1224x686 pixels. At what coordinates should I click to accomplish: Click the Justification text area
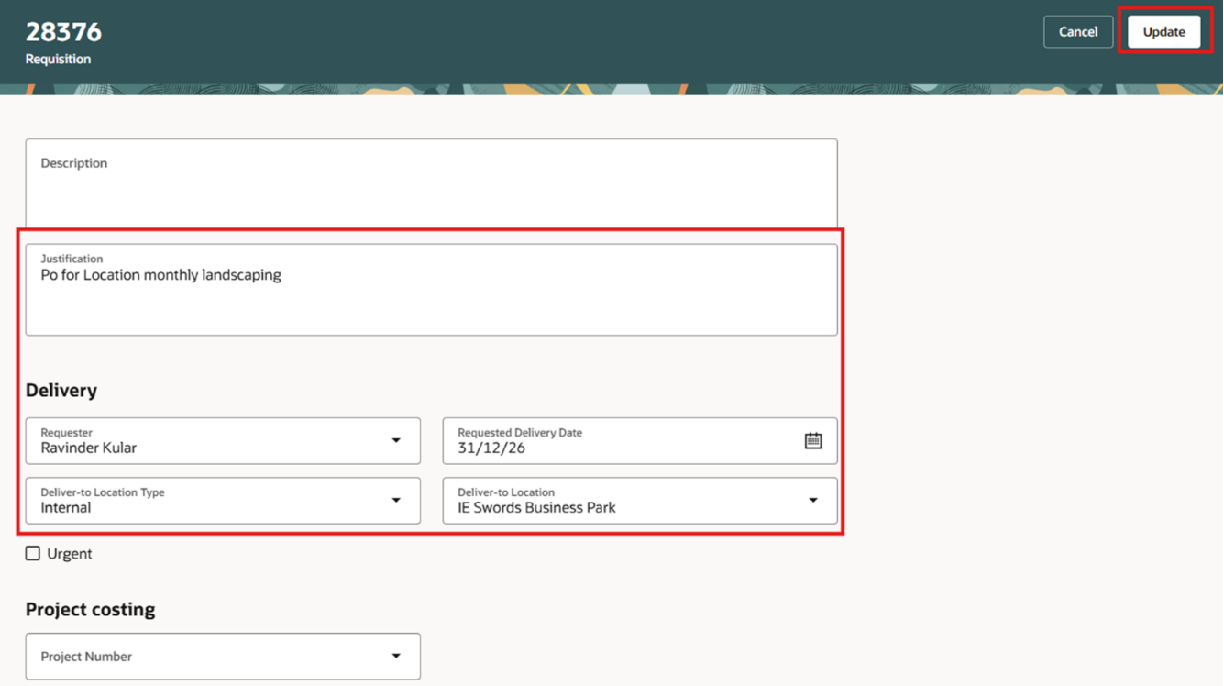431,290
